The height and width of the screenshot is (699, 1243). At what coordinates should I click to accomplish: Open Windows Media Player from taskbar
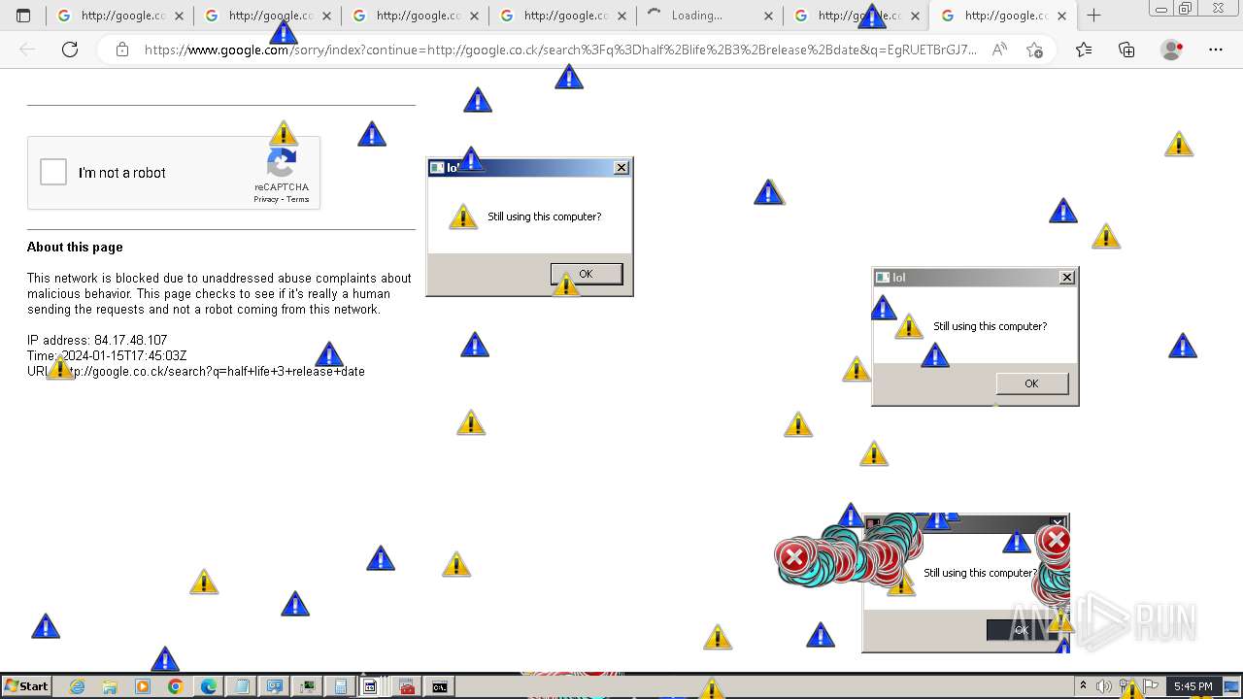point(143,686)
